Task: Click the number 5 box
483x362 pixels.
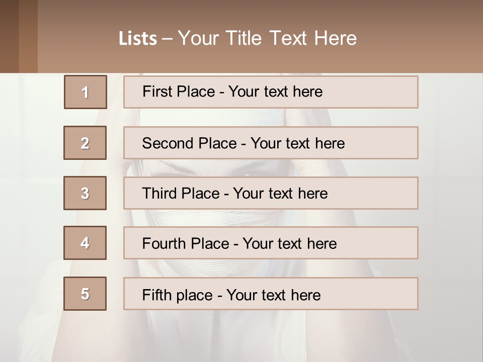Action: [85, 294]
